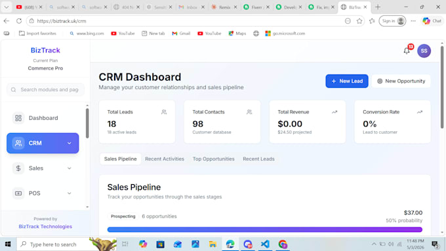Click the sidebar navigation scrollbar
Viewport: 446px width, 251px height.
[x=87, y=123]
